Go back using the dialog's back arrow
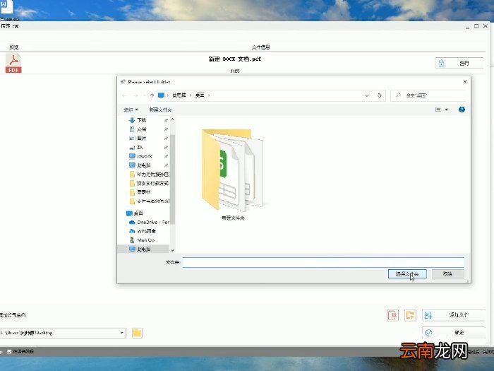Image resolution: width=494 pixels, height=371 pixels. (x=124, y=95)
